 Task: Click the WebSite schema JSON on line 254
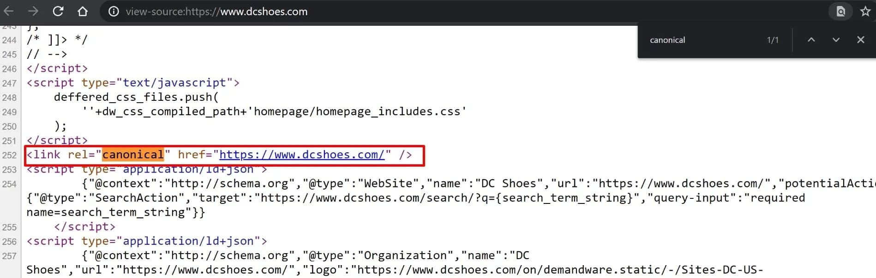[479, 184]
